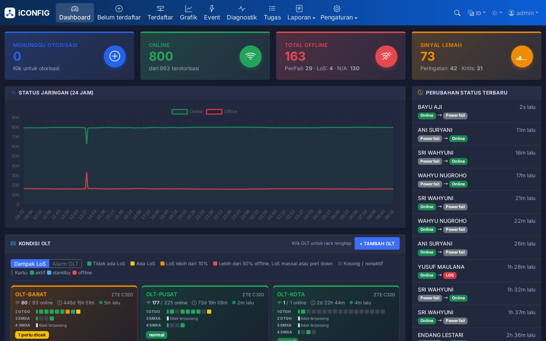
Task: Select the Dashboard nav item
Action: coord(75,13)
